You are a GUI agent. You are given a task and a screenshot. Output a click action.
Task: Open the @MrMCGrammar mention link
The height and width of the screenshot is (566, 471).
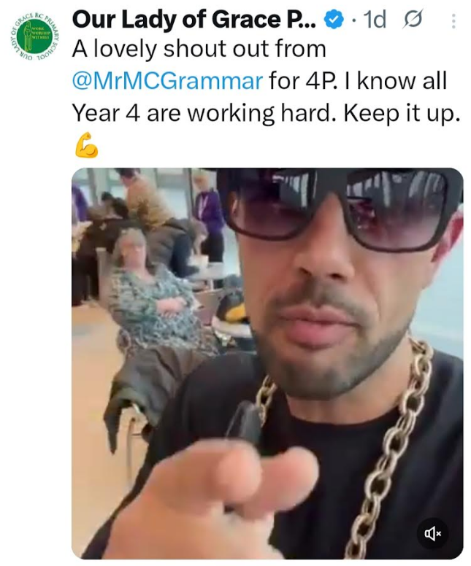click(x=167, y=80)
